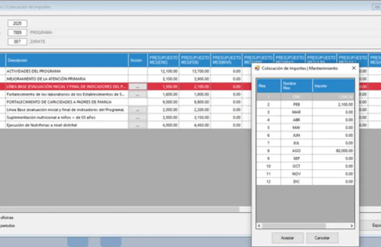Click the PRESUPUESTO MES(MAR) column header
Image resolution: width=381 pixels, height=247 pixels.
click(226, 60)
